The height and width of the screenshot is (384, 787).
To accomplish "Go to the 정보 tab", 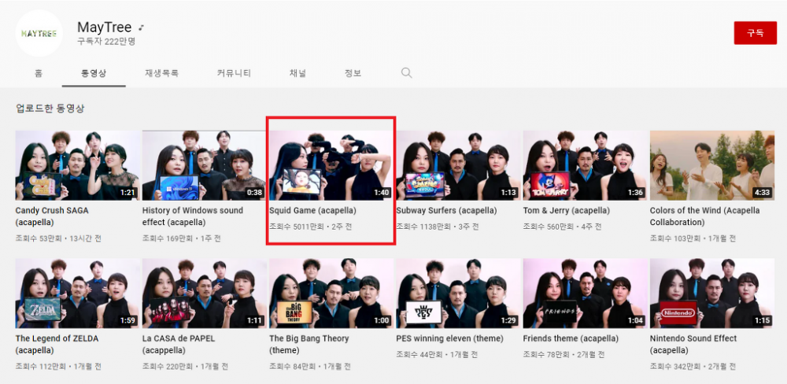I will click(353, 73).
